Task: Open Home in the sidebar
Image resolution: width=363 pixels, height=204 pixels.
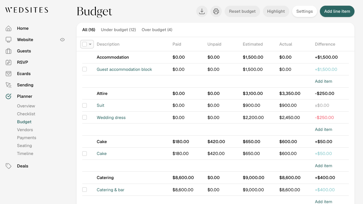Action: (23, 28)
